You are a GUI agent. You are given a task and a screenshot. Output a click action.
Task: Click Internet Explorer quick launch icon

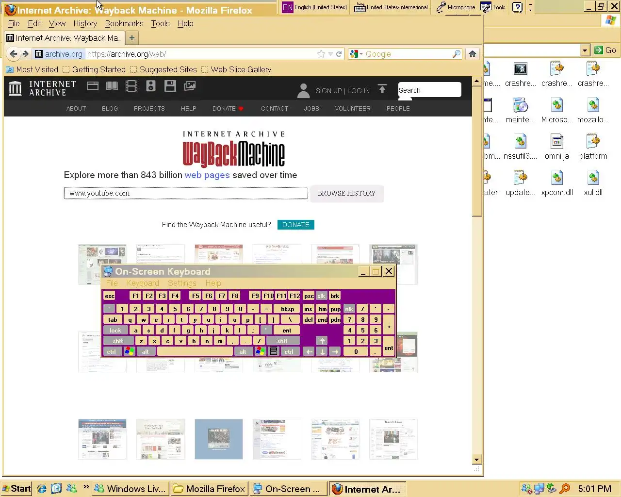click(42, 488)
